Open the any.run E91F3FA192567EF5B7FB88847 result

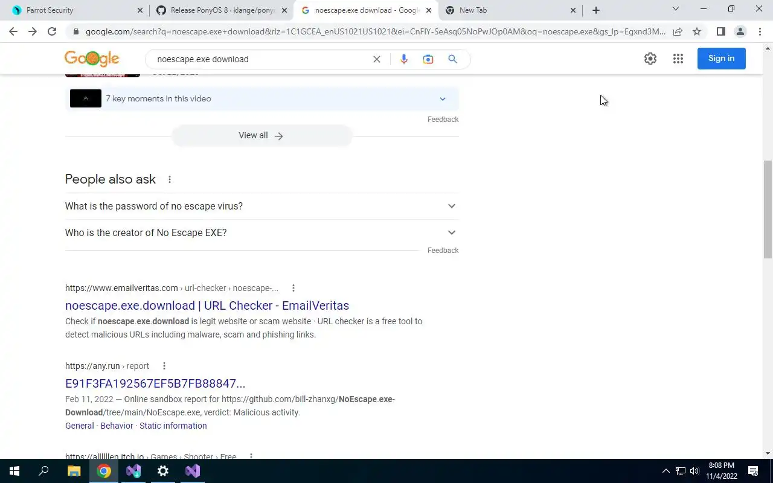155,383
